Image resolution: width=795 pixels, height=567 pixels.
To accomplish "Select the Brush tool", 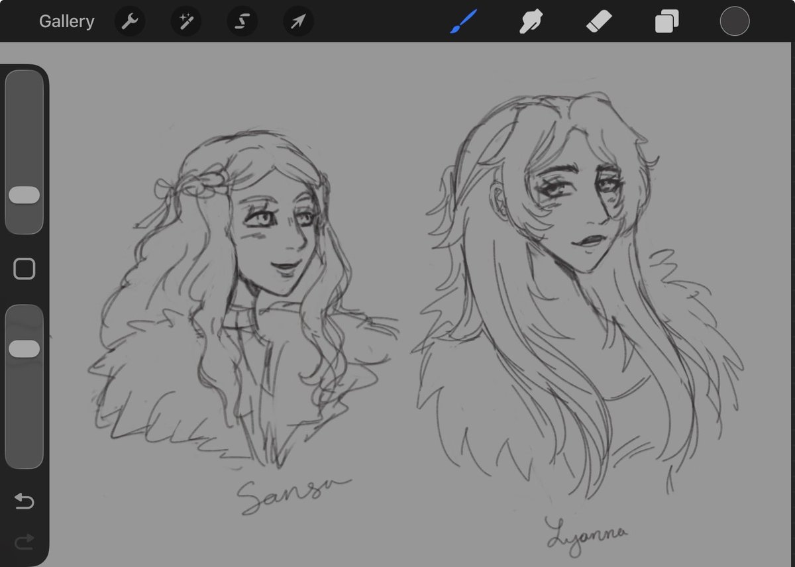I will tap(463, 22).
